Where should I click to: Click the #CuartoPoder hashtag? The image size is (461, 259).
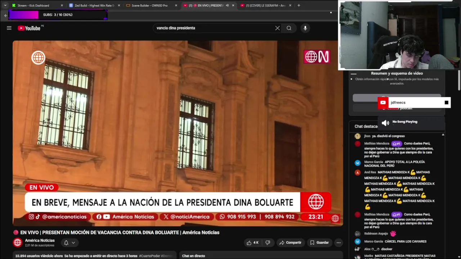[149, 256]
